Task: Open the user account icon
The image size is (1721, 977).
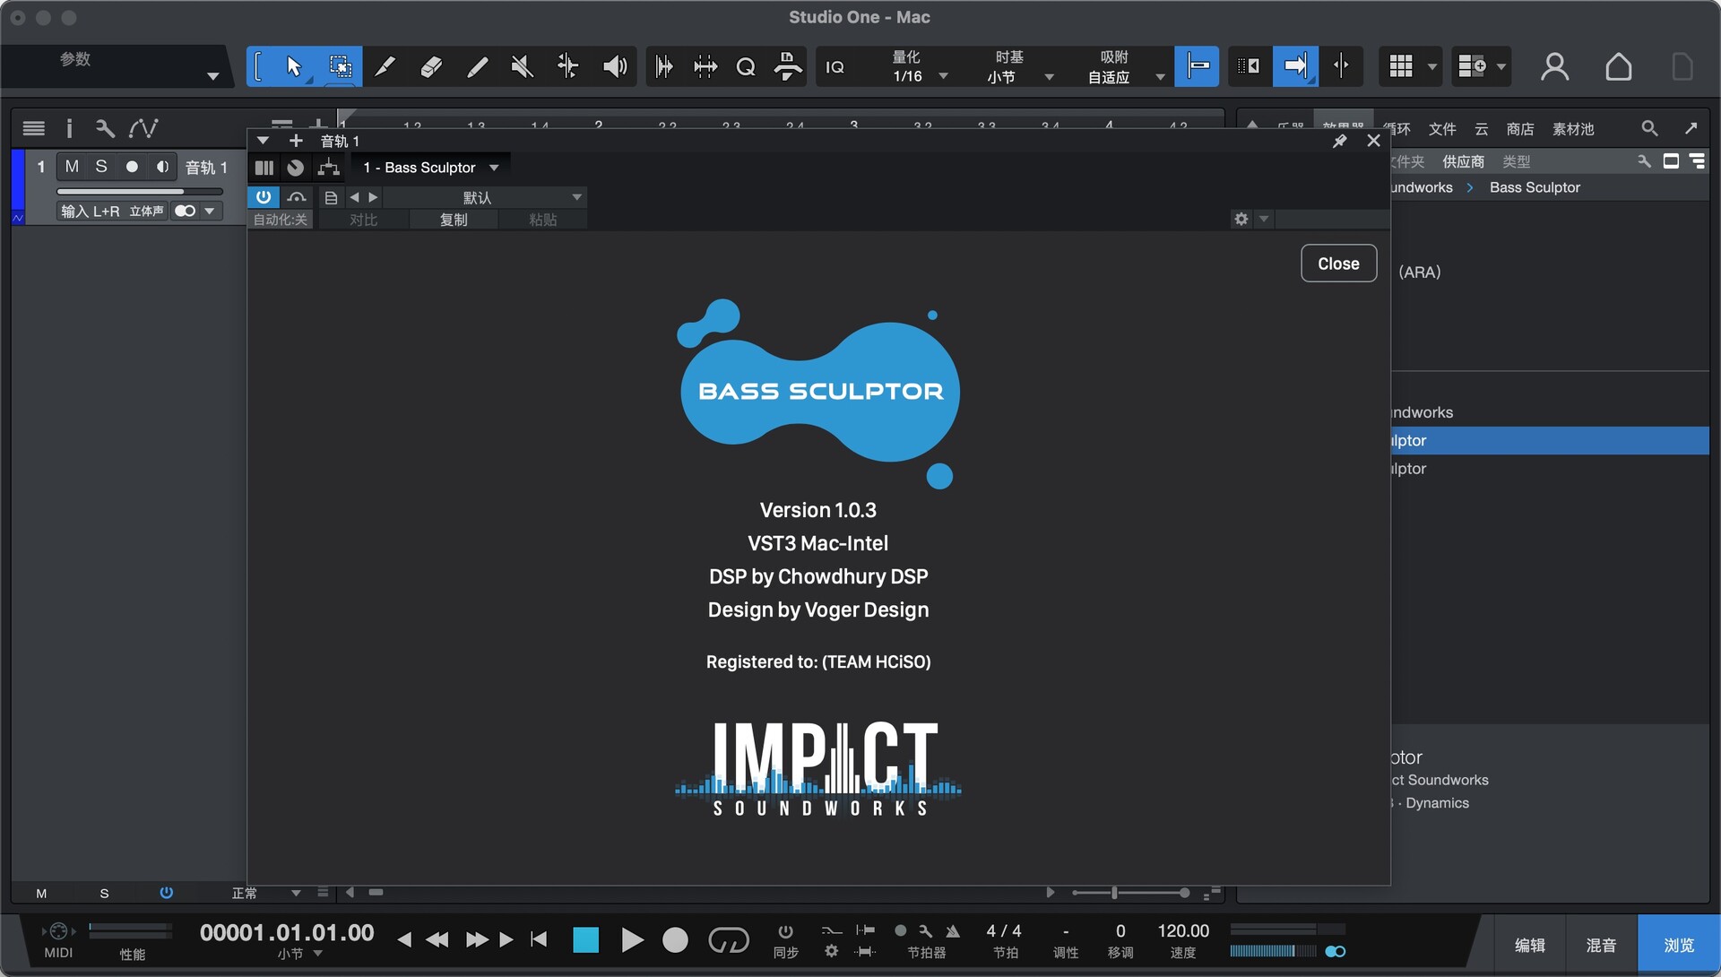Action: [1555, 66]
